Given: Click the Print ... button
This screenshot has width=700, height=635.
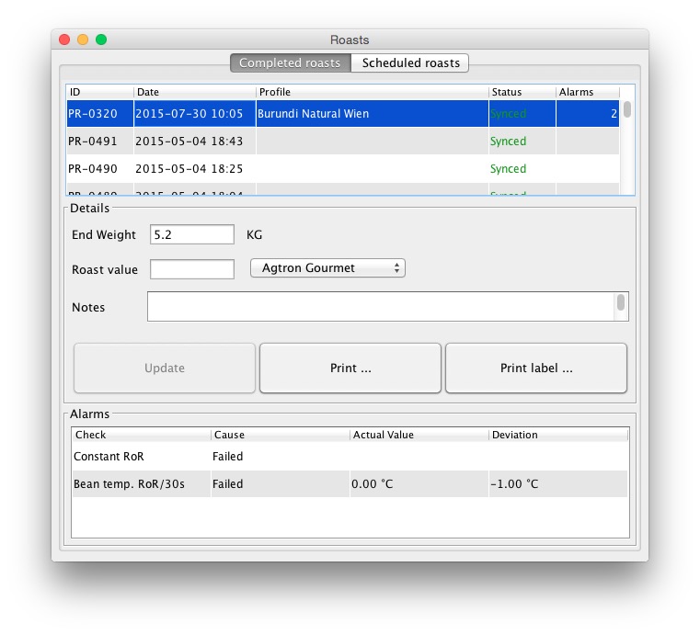Looking at the screenshot, I should coord(350,368).
